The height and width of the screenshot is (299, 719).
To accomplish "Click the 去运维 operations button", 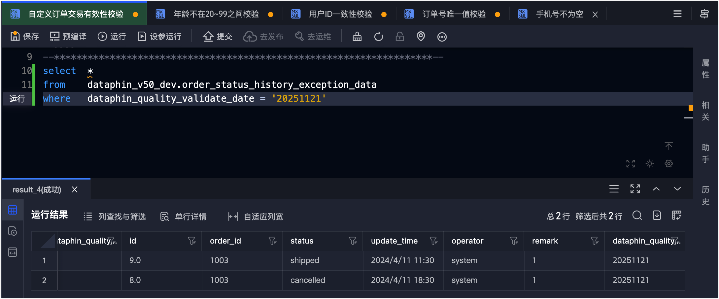I will tap(313, 36).
